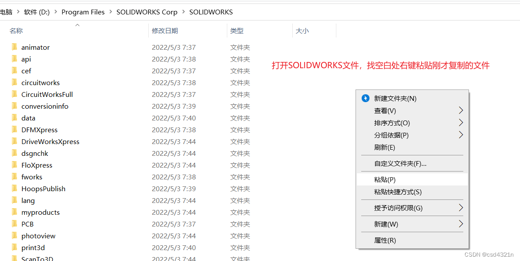Expand the 新建(W) submenu arrow
The image size is (520, 261).
(461, 224)
